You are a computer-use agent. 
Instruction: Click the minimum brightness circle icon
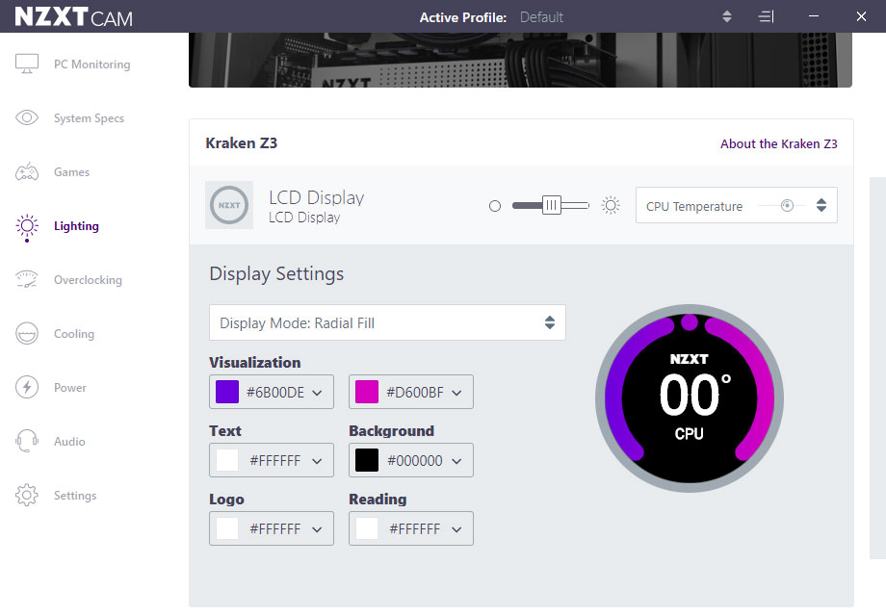click(x=495, y=206)
